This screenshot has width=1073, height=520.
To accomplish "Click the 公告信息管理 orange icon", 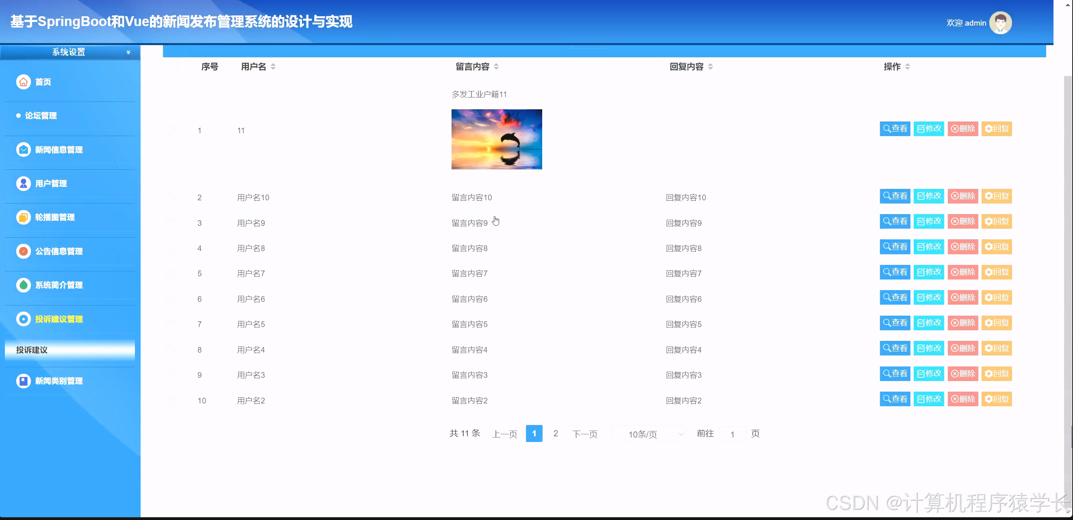I will coord(23,251).
